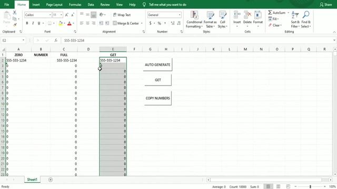This screenshot has height=189, width=337.
Task: Click the GET button on sheet
Action: [158, 80]
